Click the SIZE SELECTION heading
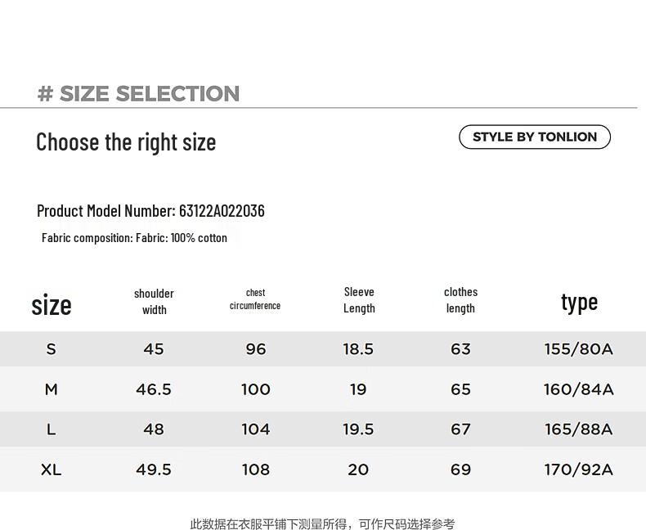 click(x=138, y=93)
